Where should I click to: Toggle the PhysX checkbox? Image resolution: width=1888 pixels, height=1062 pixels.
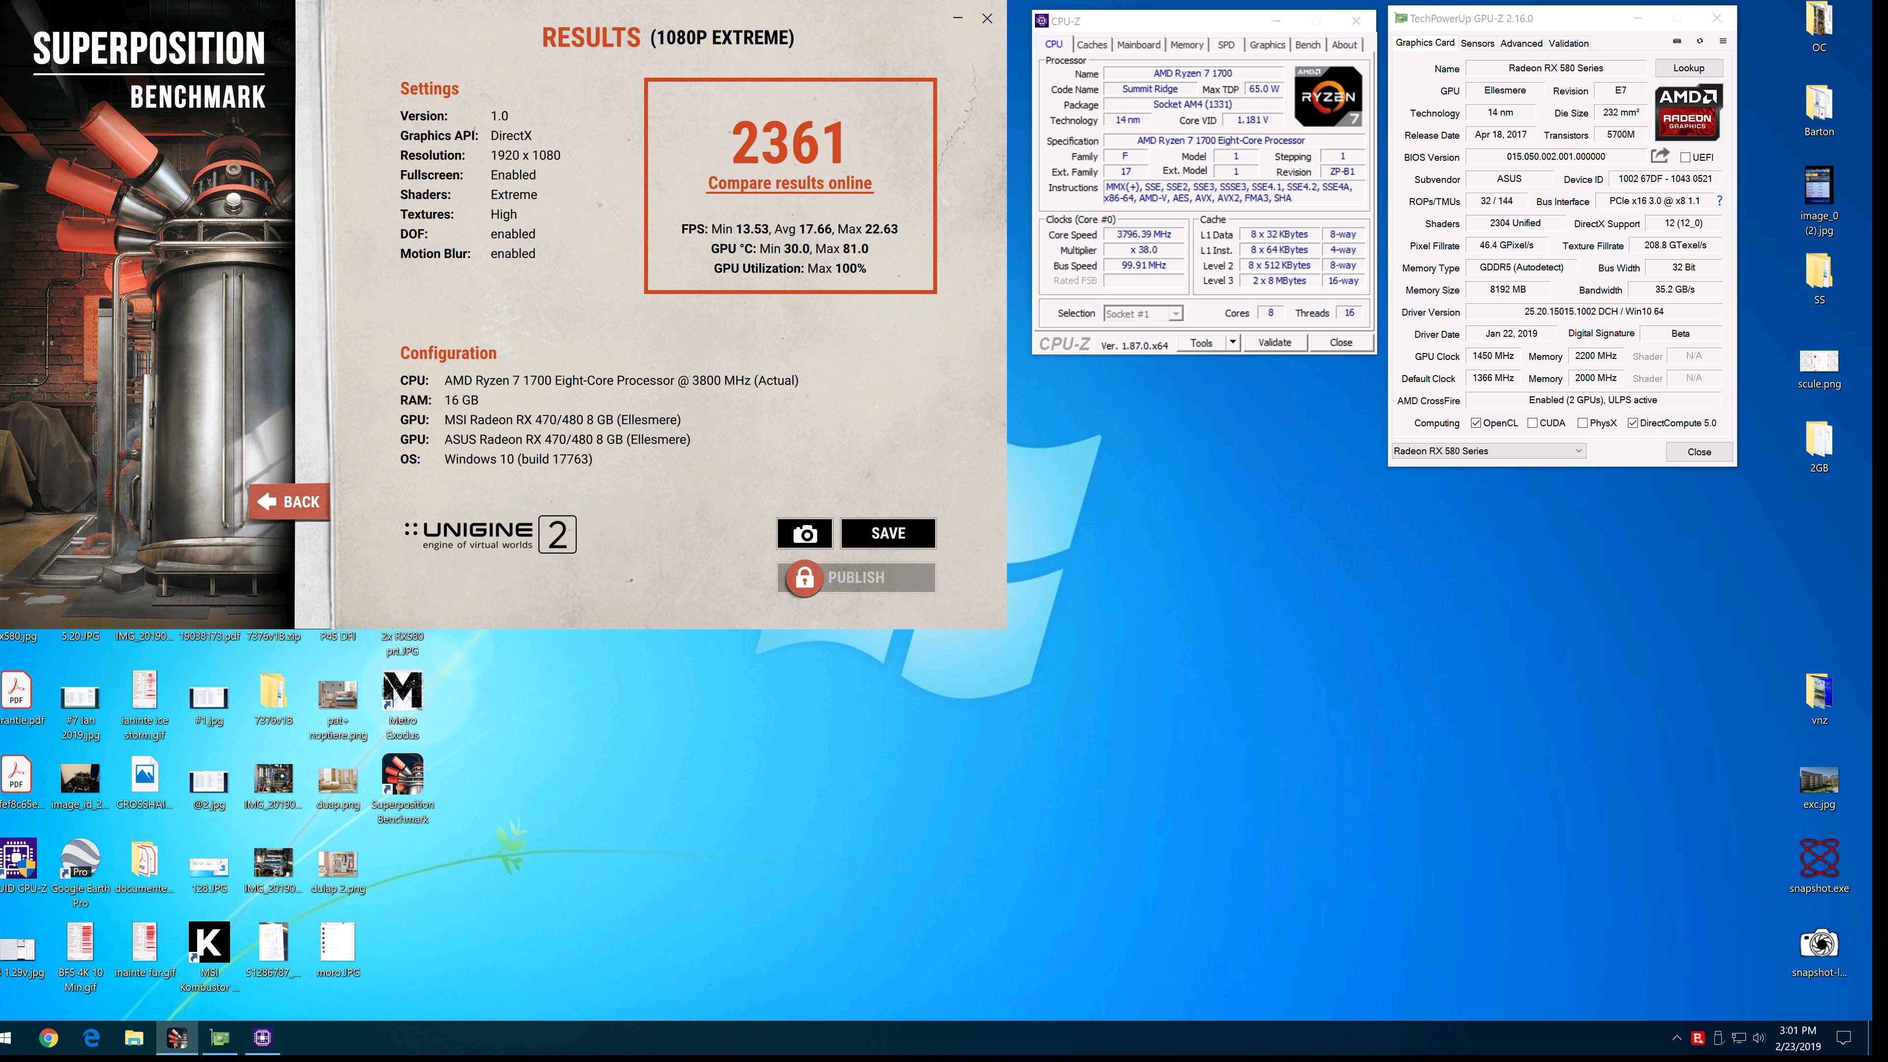(1582, 423)
